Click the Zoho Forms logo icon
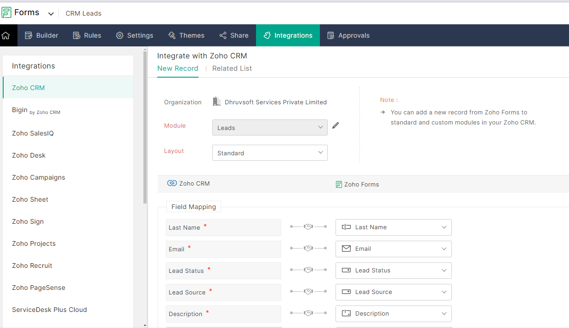569x328 pixels. click(6, 12)
